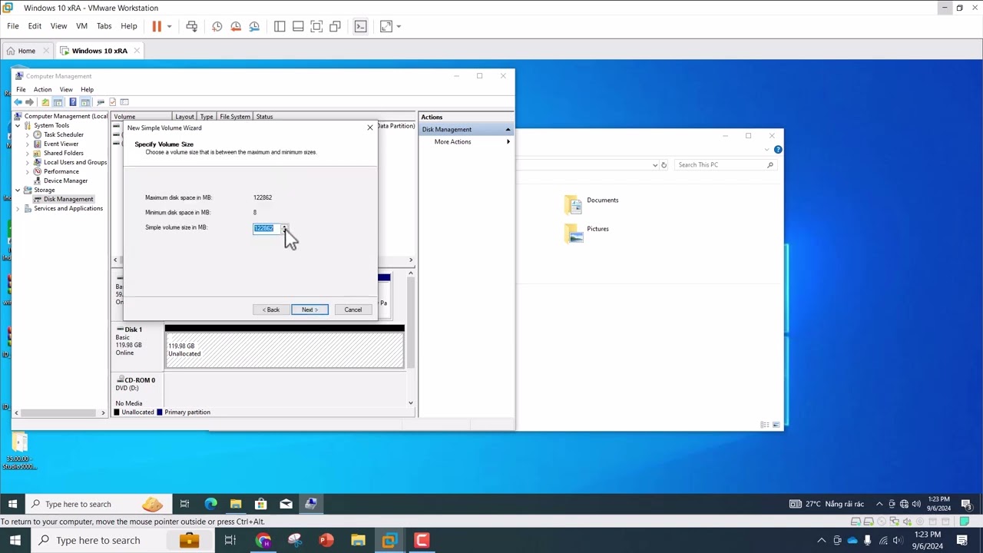Image resolution: width=983 pixels, height=553 pixels.
Task: Open Microsoft Store on guest taskbar
Action: 261,504
